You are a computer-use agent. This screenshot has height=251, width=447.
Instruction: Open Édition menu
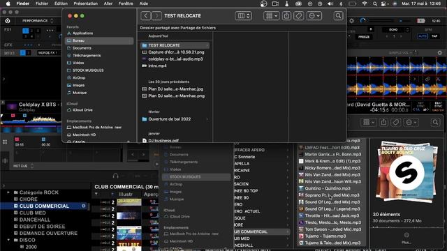click(x=61, y=3)
